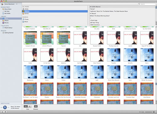Collapse the Playlists section triangle

(x=1, y=26)
